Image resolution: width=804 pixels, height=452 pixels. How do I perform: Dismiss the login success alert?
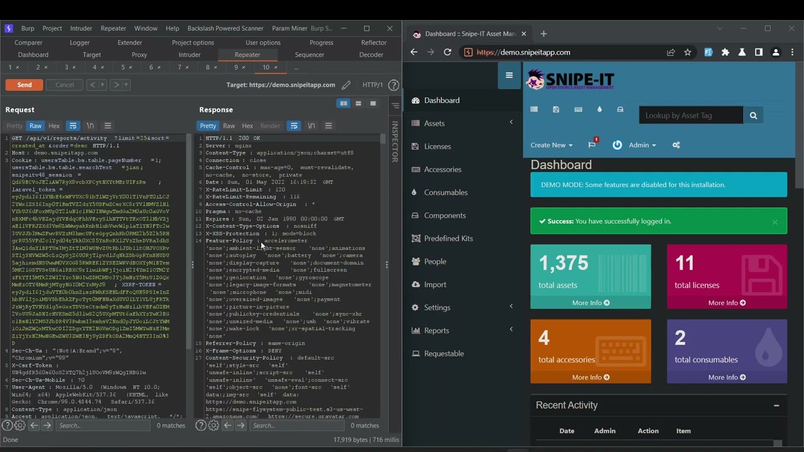click(775, 222)
